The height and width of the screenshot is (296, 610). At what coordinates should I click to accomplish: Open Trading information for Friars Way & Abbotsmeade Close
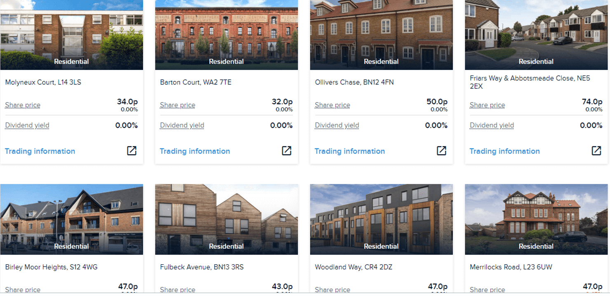click(505, 151)
